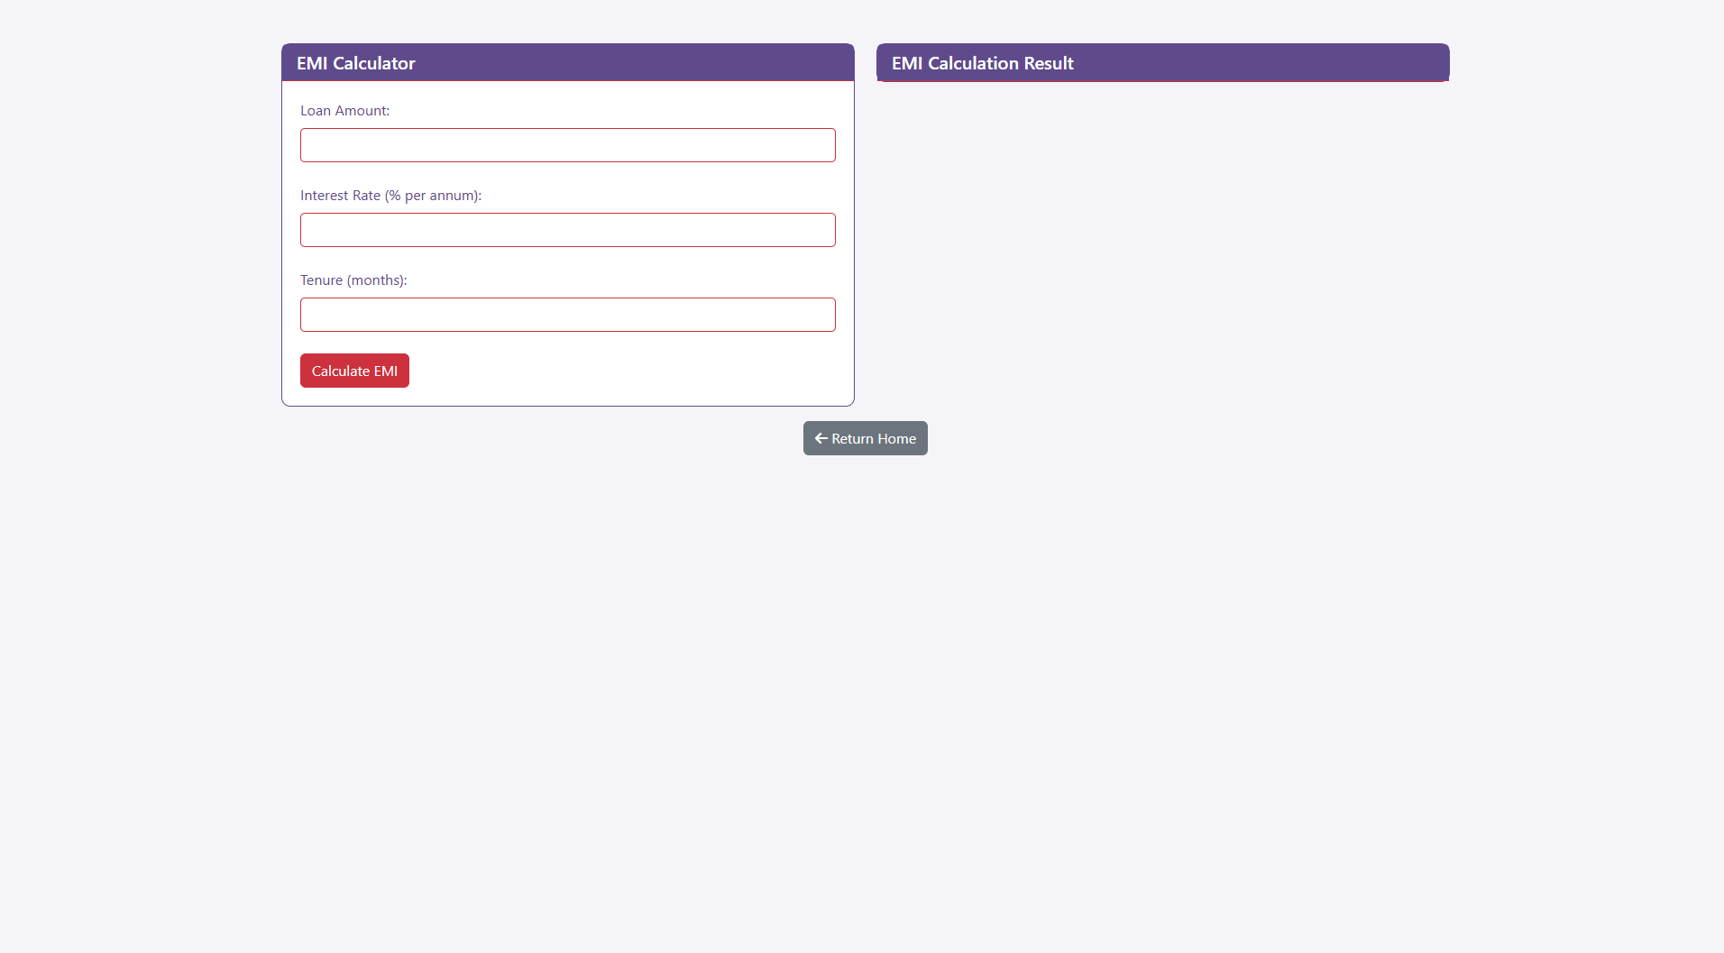
Task: Click into the Interest Rate input box
Action: tap(567, 230)
